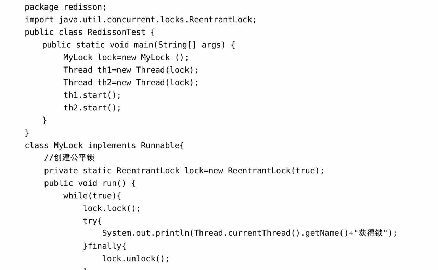The image size is (438, 270).
Task: Click the th2.start() call
Action: 92,108
